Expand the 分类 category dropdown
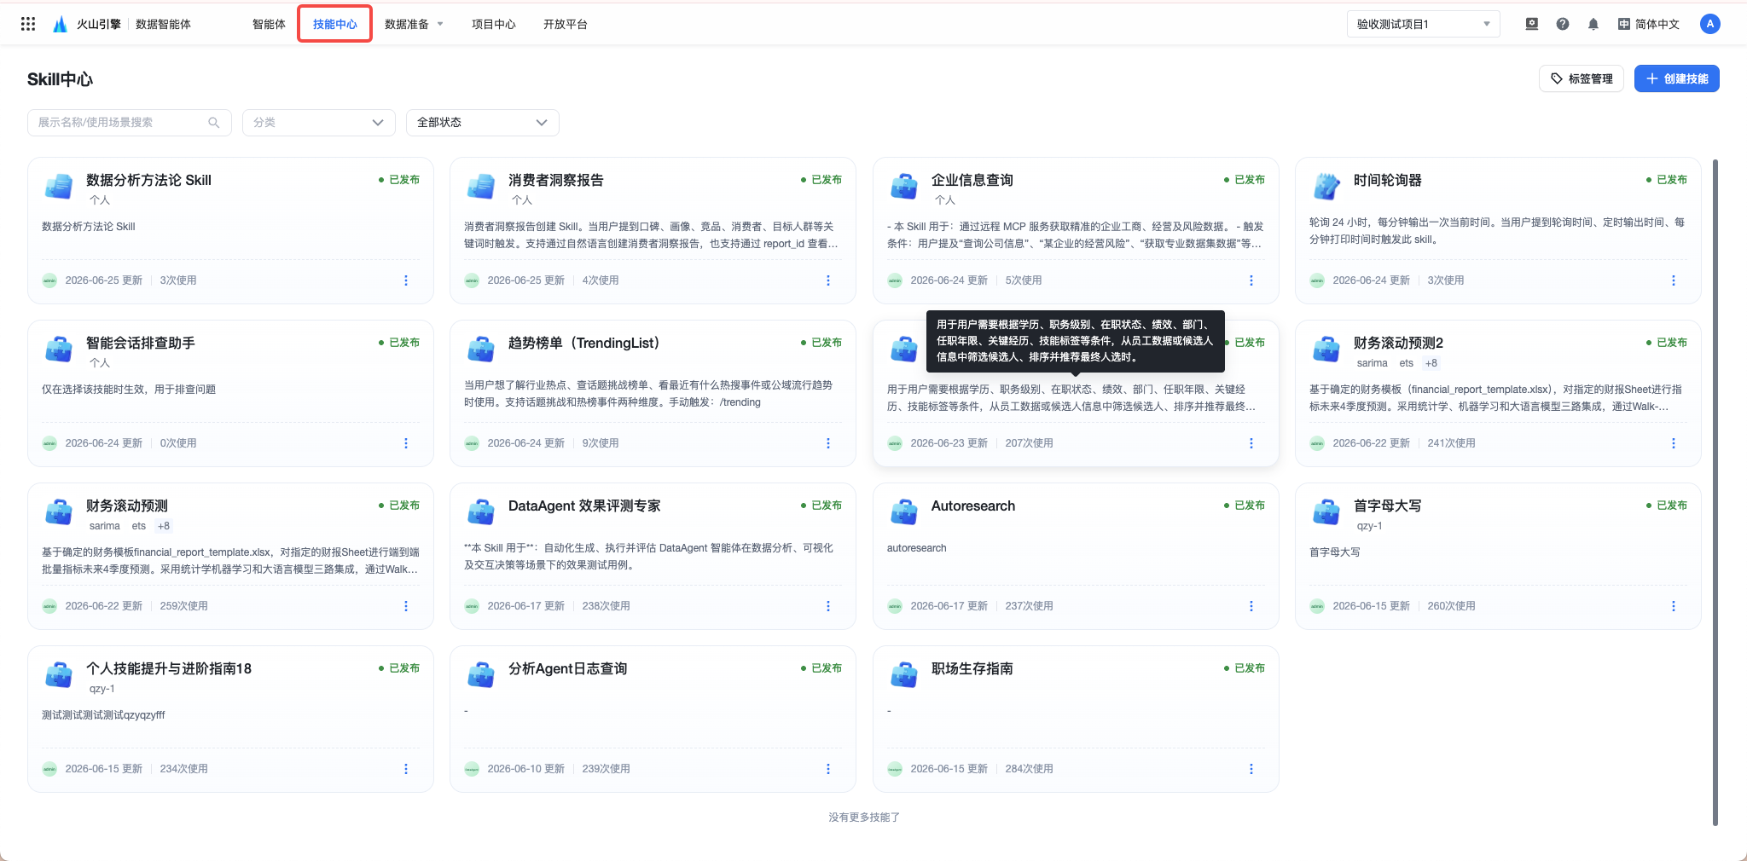This screenshot has width=1747, height=861. pyautogui.click(x=319, y=123)
